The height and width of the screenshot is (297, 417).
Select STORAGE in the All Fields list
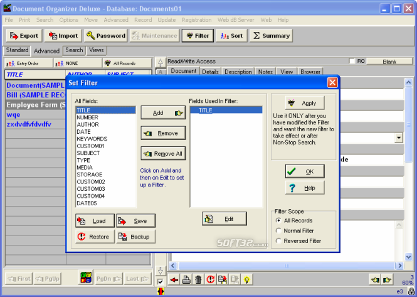click(105, 175)
